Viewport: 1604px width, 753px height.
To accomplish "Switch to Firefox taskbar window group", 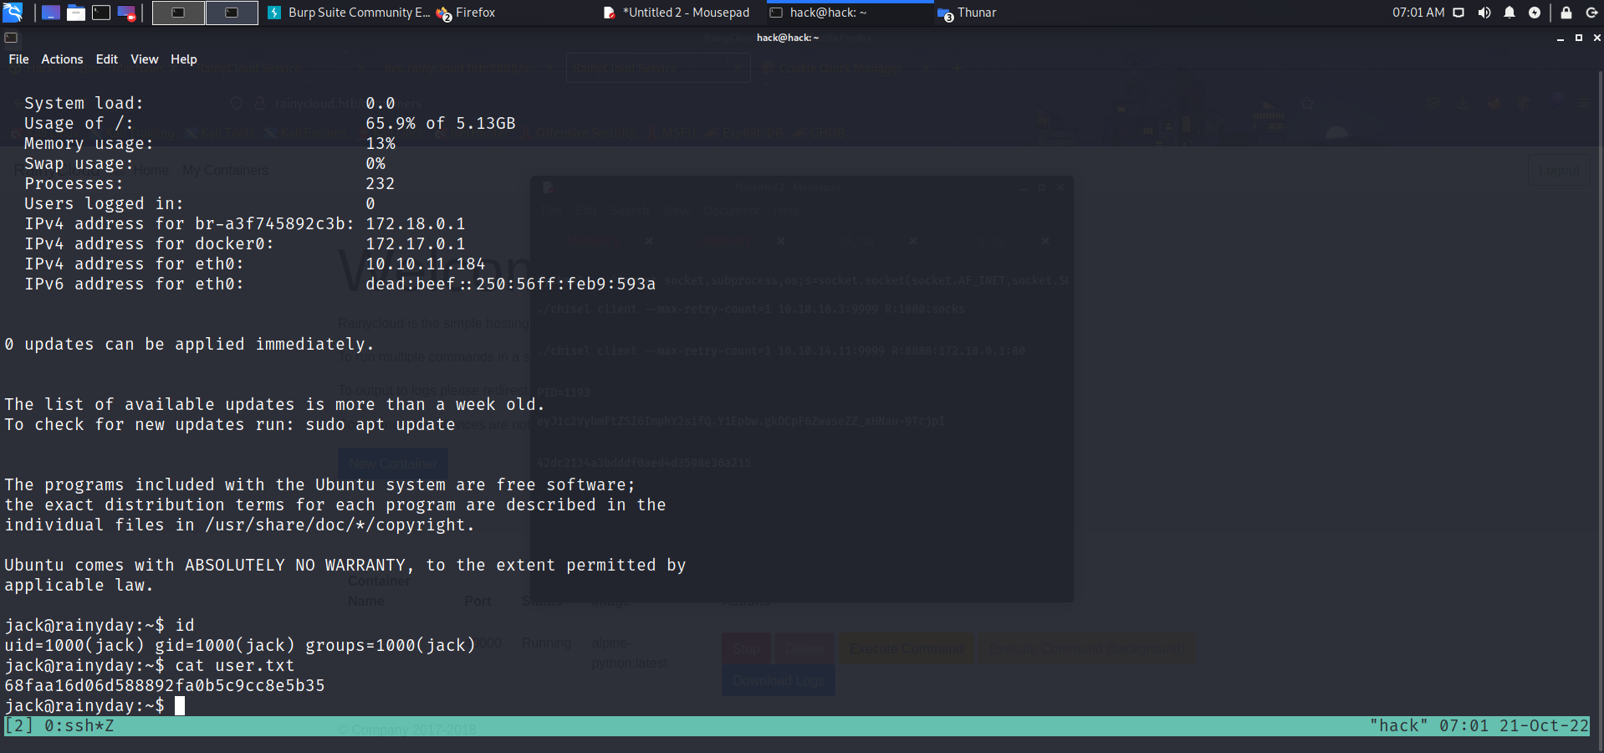I will tap(466, 13).
